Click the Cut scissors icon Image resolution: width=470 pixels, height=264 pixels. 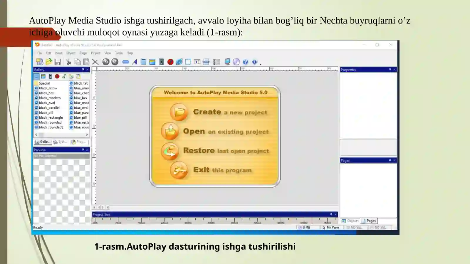coord(68,62)
